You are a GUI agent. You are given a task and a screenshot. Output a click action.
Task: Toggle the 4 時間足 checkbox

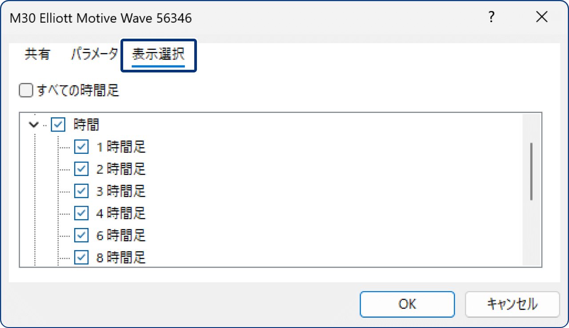pyautogui.click(x=81, y=213)
